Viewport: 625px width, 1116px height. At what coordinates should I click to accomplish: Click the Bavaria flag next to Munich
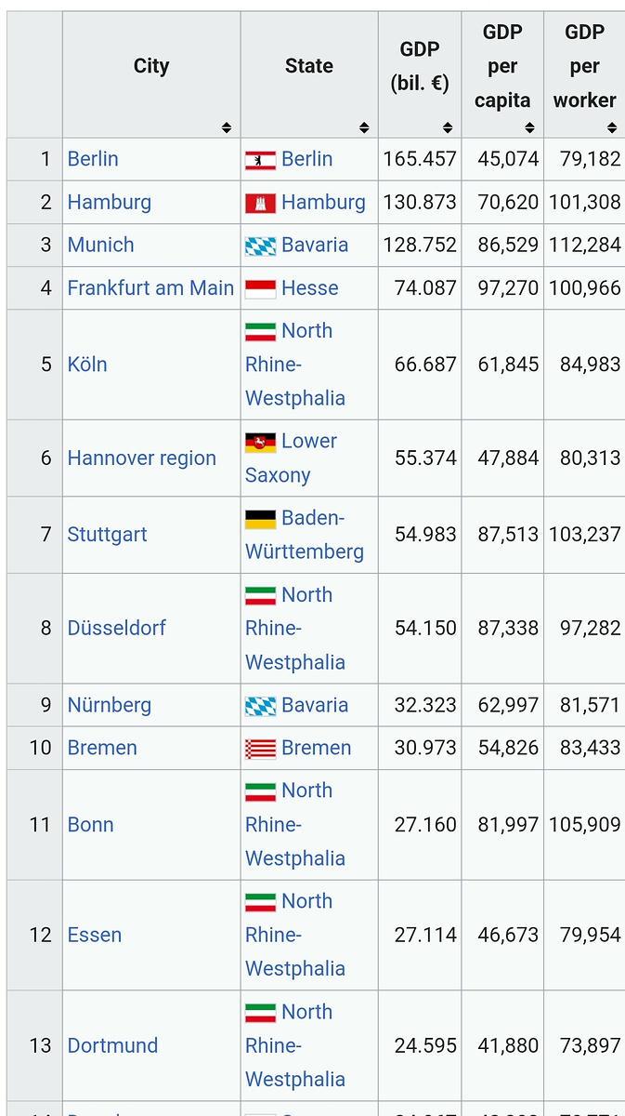click(x=260, y=246)
